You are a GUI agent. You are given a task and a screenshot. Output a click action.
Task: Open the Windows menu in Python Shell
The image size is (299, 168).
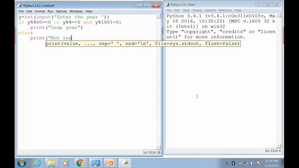225,10
